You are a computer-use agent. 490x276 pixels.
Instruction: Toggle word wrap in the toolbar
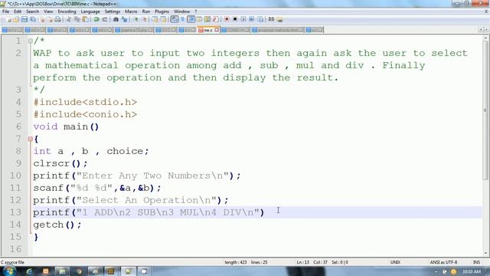click(x=175, y=19)
